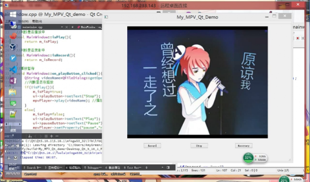Click the remote desktop connection title icon
310x182 pixels.
6,5
